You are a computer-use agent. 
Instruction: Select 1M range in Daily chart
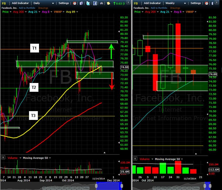point(69,188)
